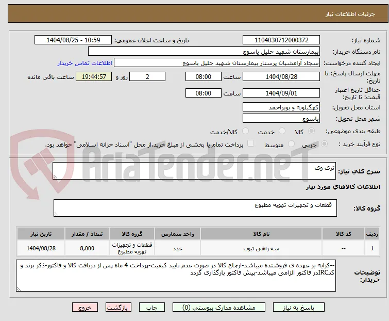This screenshot has height=321, width=389.
Task: Select the متوسط purchase type radio
Action: [291, 144]
